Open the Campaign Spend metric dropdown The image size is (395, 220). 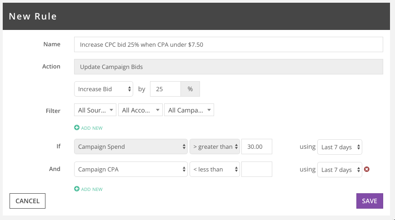point(131,147)
